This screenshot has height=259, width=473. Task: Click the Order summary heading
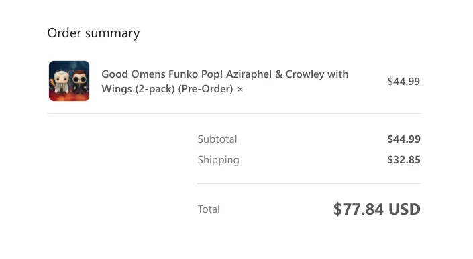click(x=93, y=33)
